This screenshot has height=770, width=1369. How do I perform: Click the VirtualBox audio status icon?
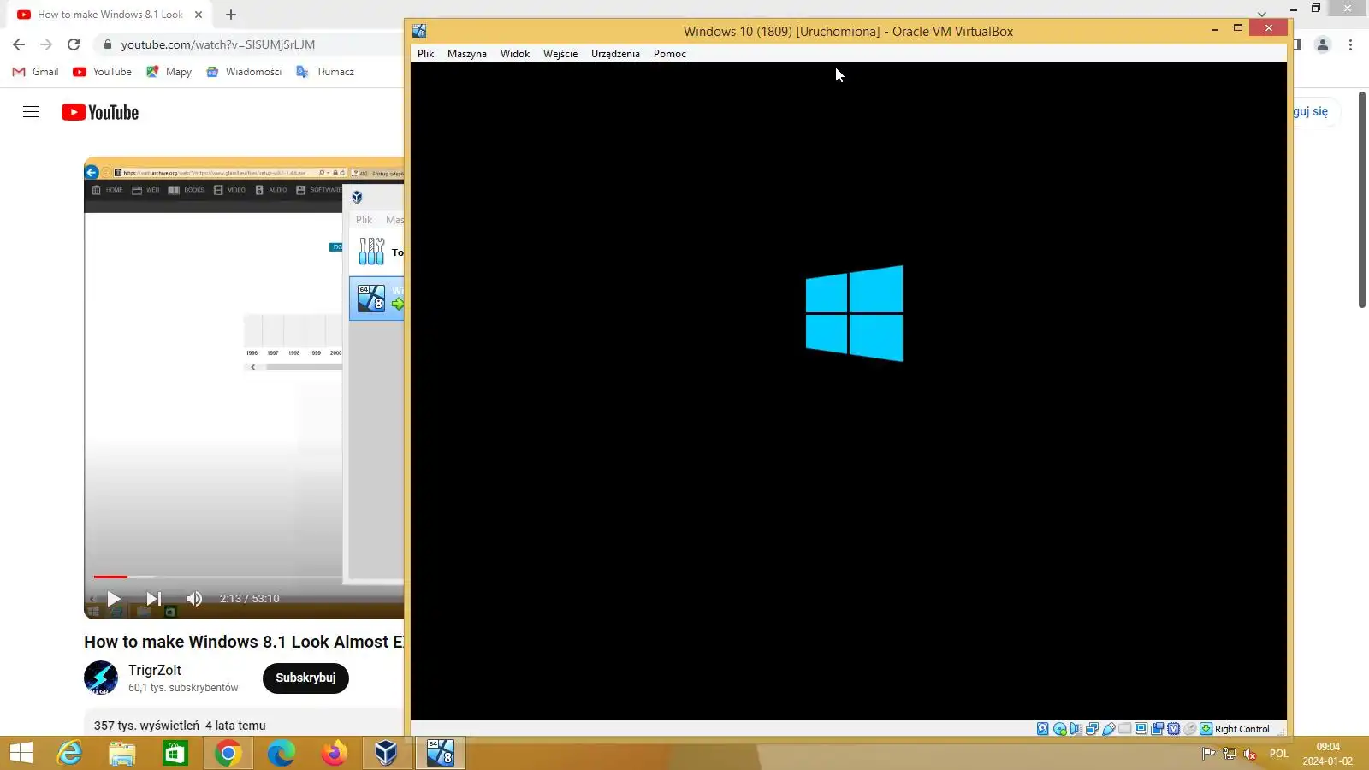point(1076,729)
